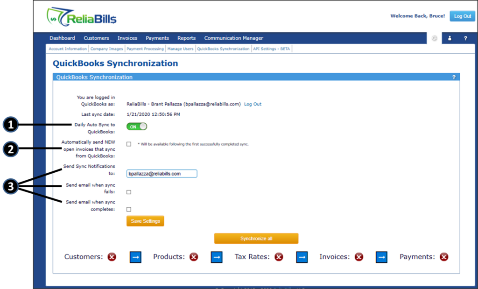478x289 pixels.
Task: Click the note about first successfully completed sync
Action: [x=193, y=144]
